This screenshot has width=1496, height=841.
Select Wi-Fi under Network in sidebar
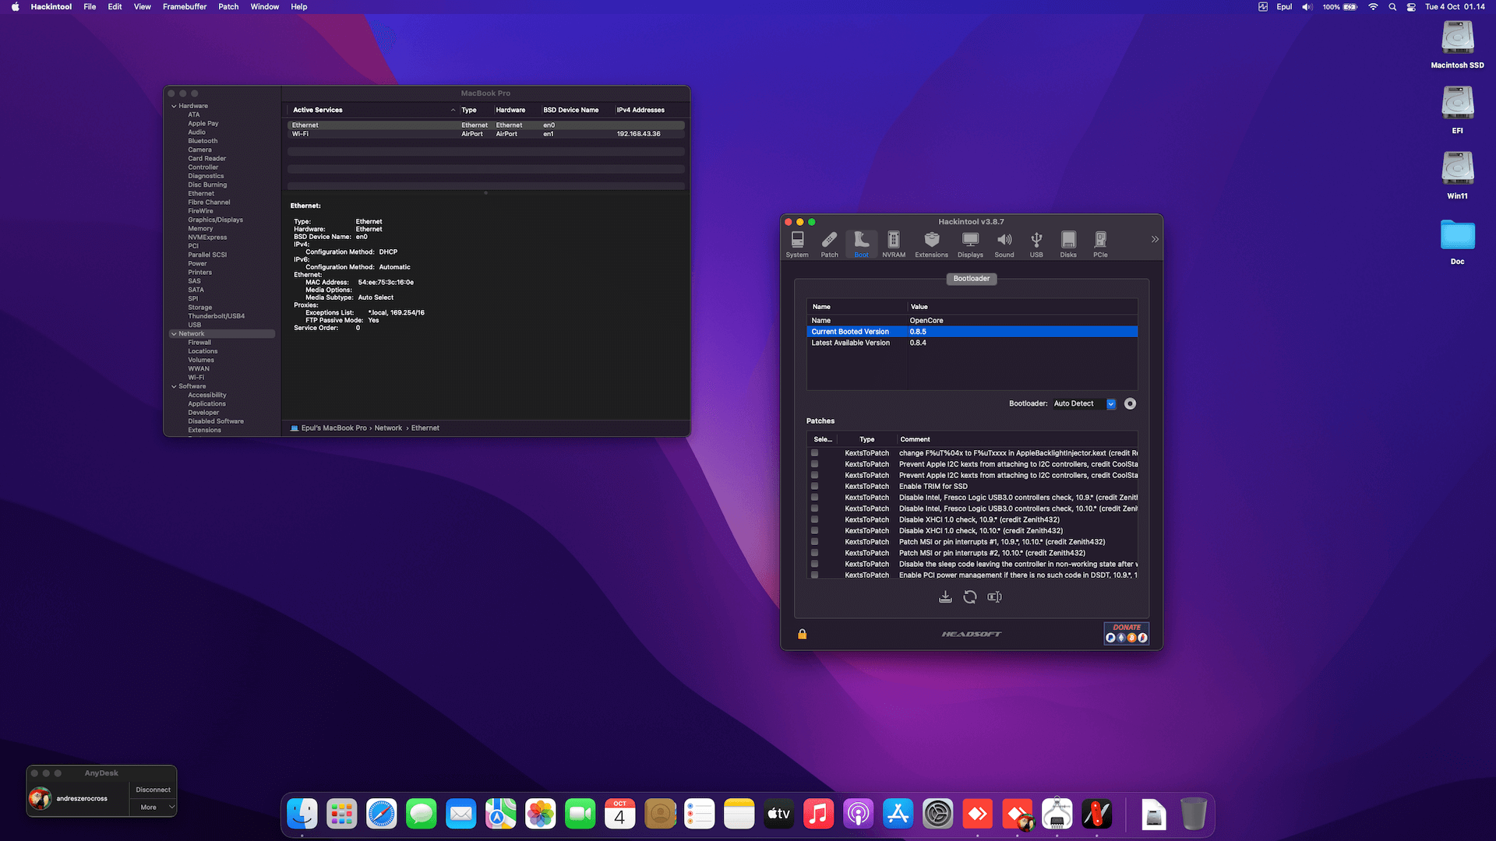(196, 378)
